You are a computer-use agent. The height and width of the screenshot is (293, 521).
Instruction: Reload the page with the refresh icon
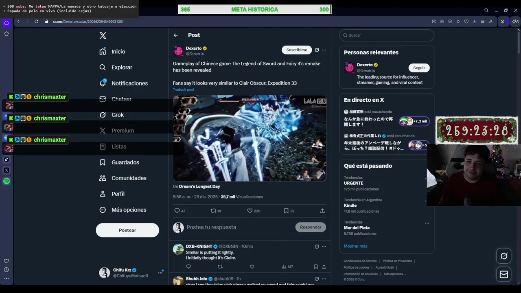coord(36,22)
